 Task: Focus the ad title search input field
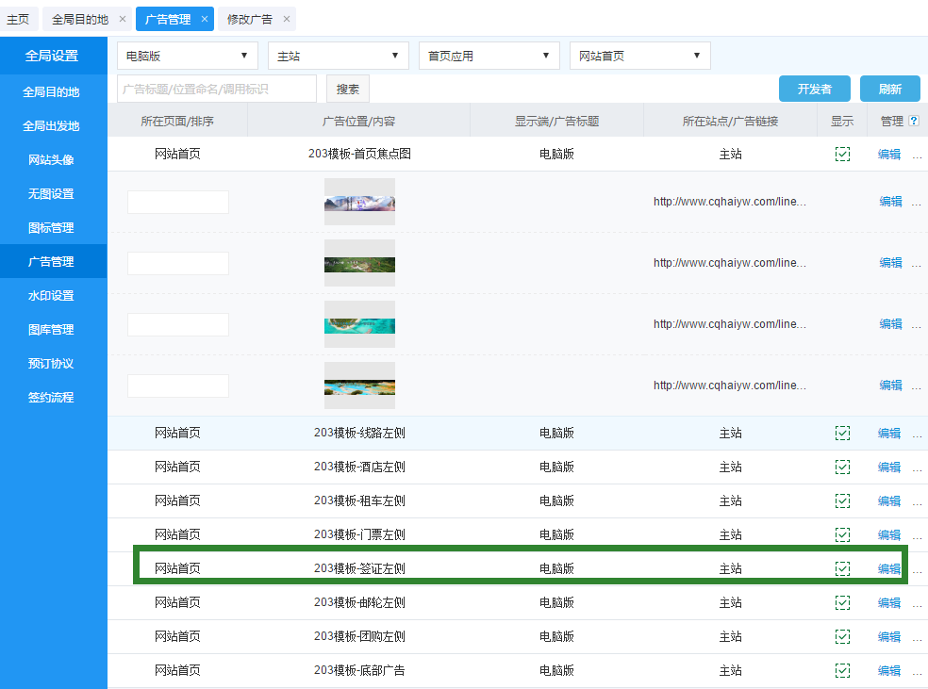[217, 89]
